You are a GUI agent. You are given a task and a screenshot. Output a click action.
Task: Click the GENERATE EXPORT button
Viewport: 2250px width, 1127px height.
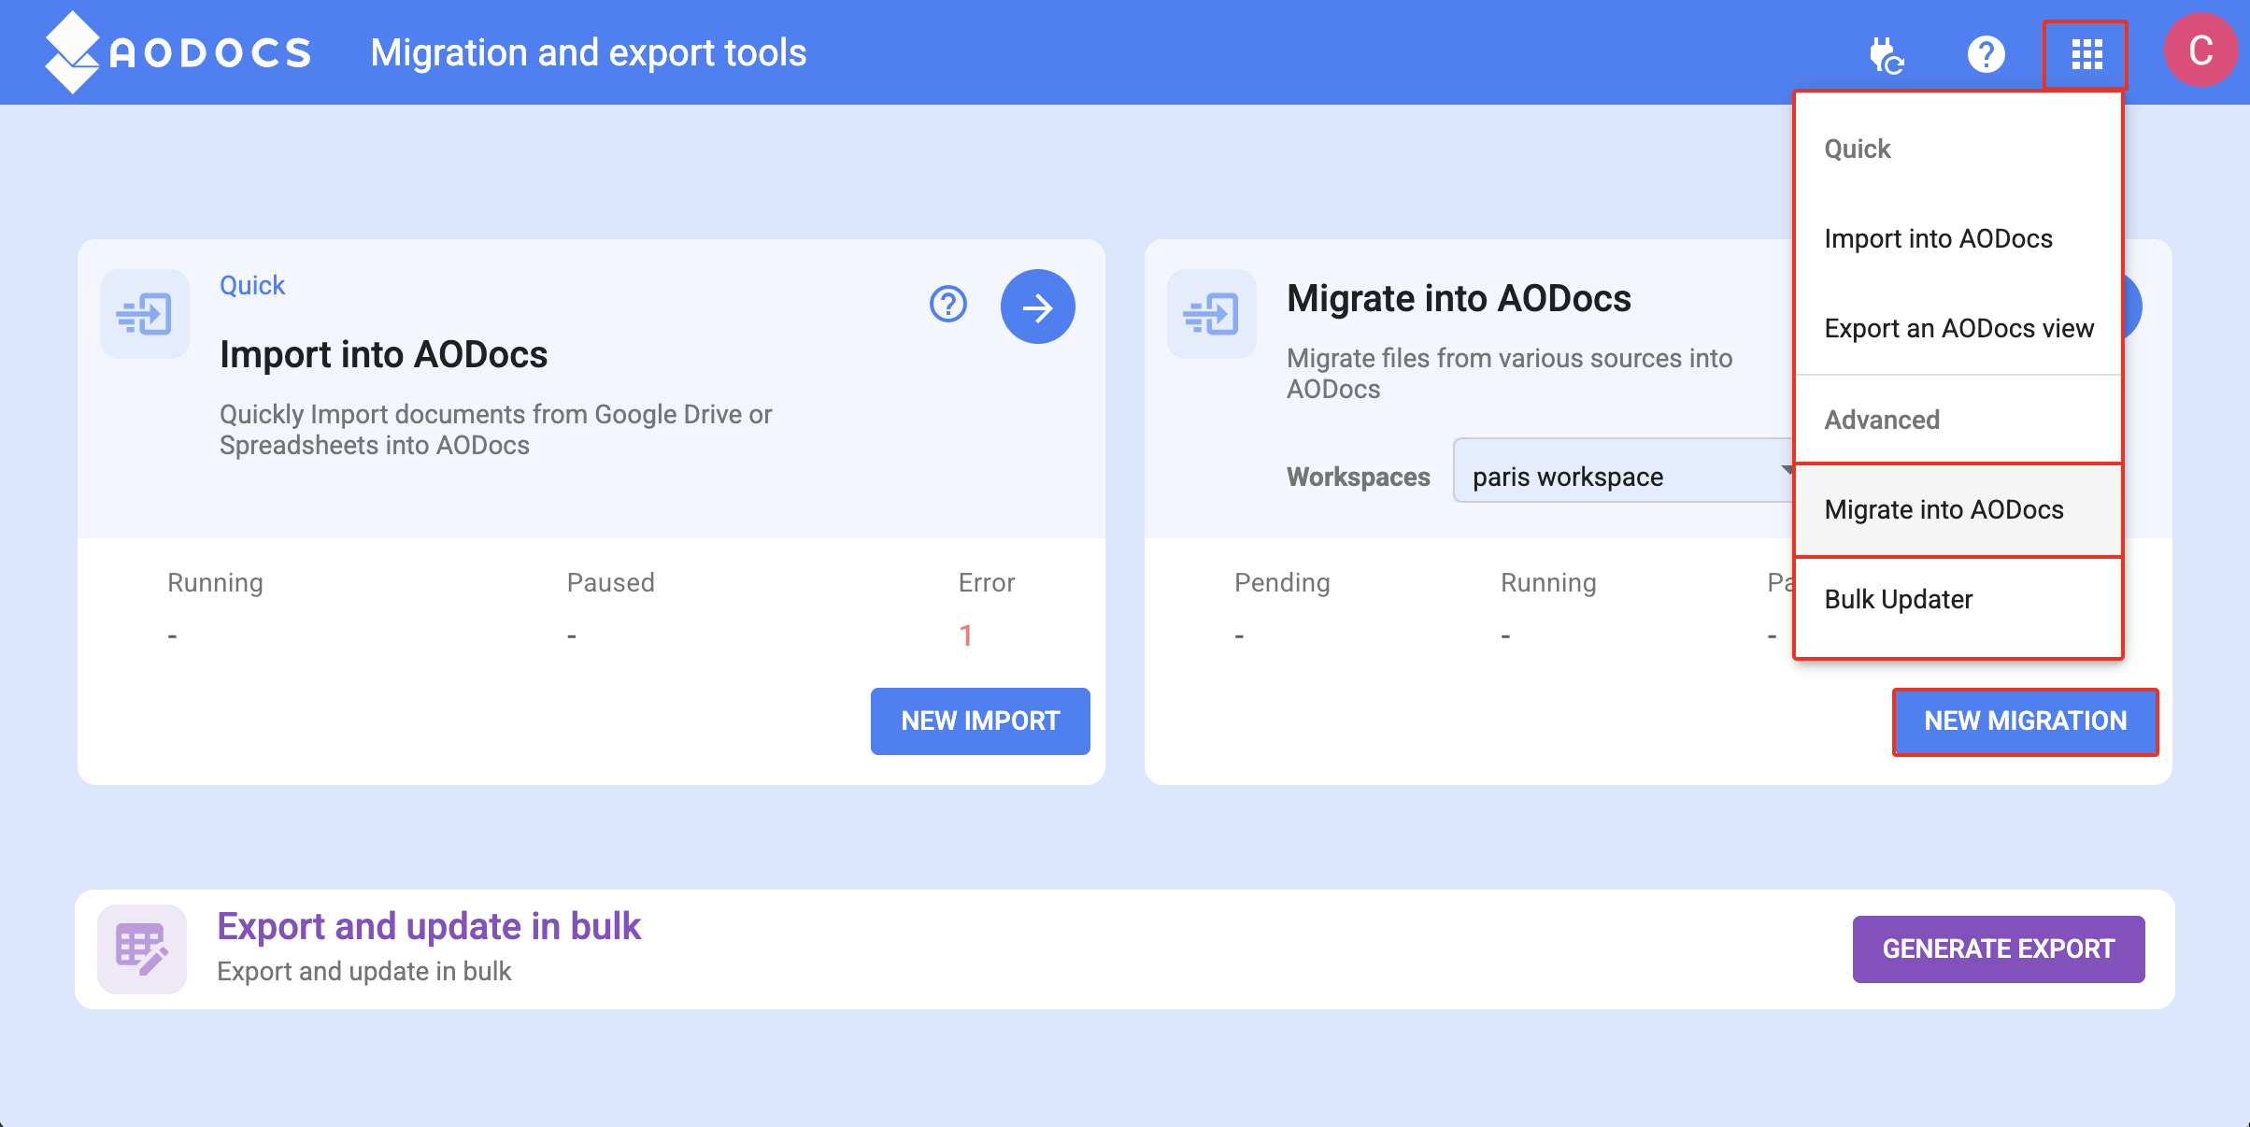click(x=1999, y=949)
